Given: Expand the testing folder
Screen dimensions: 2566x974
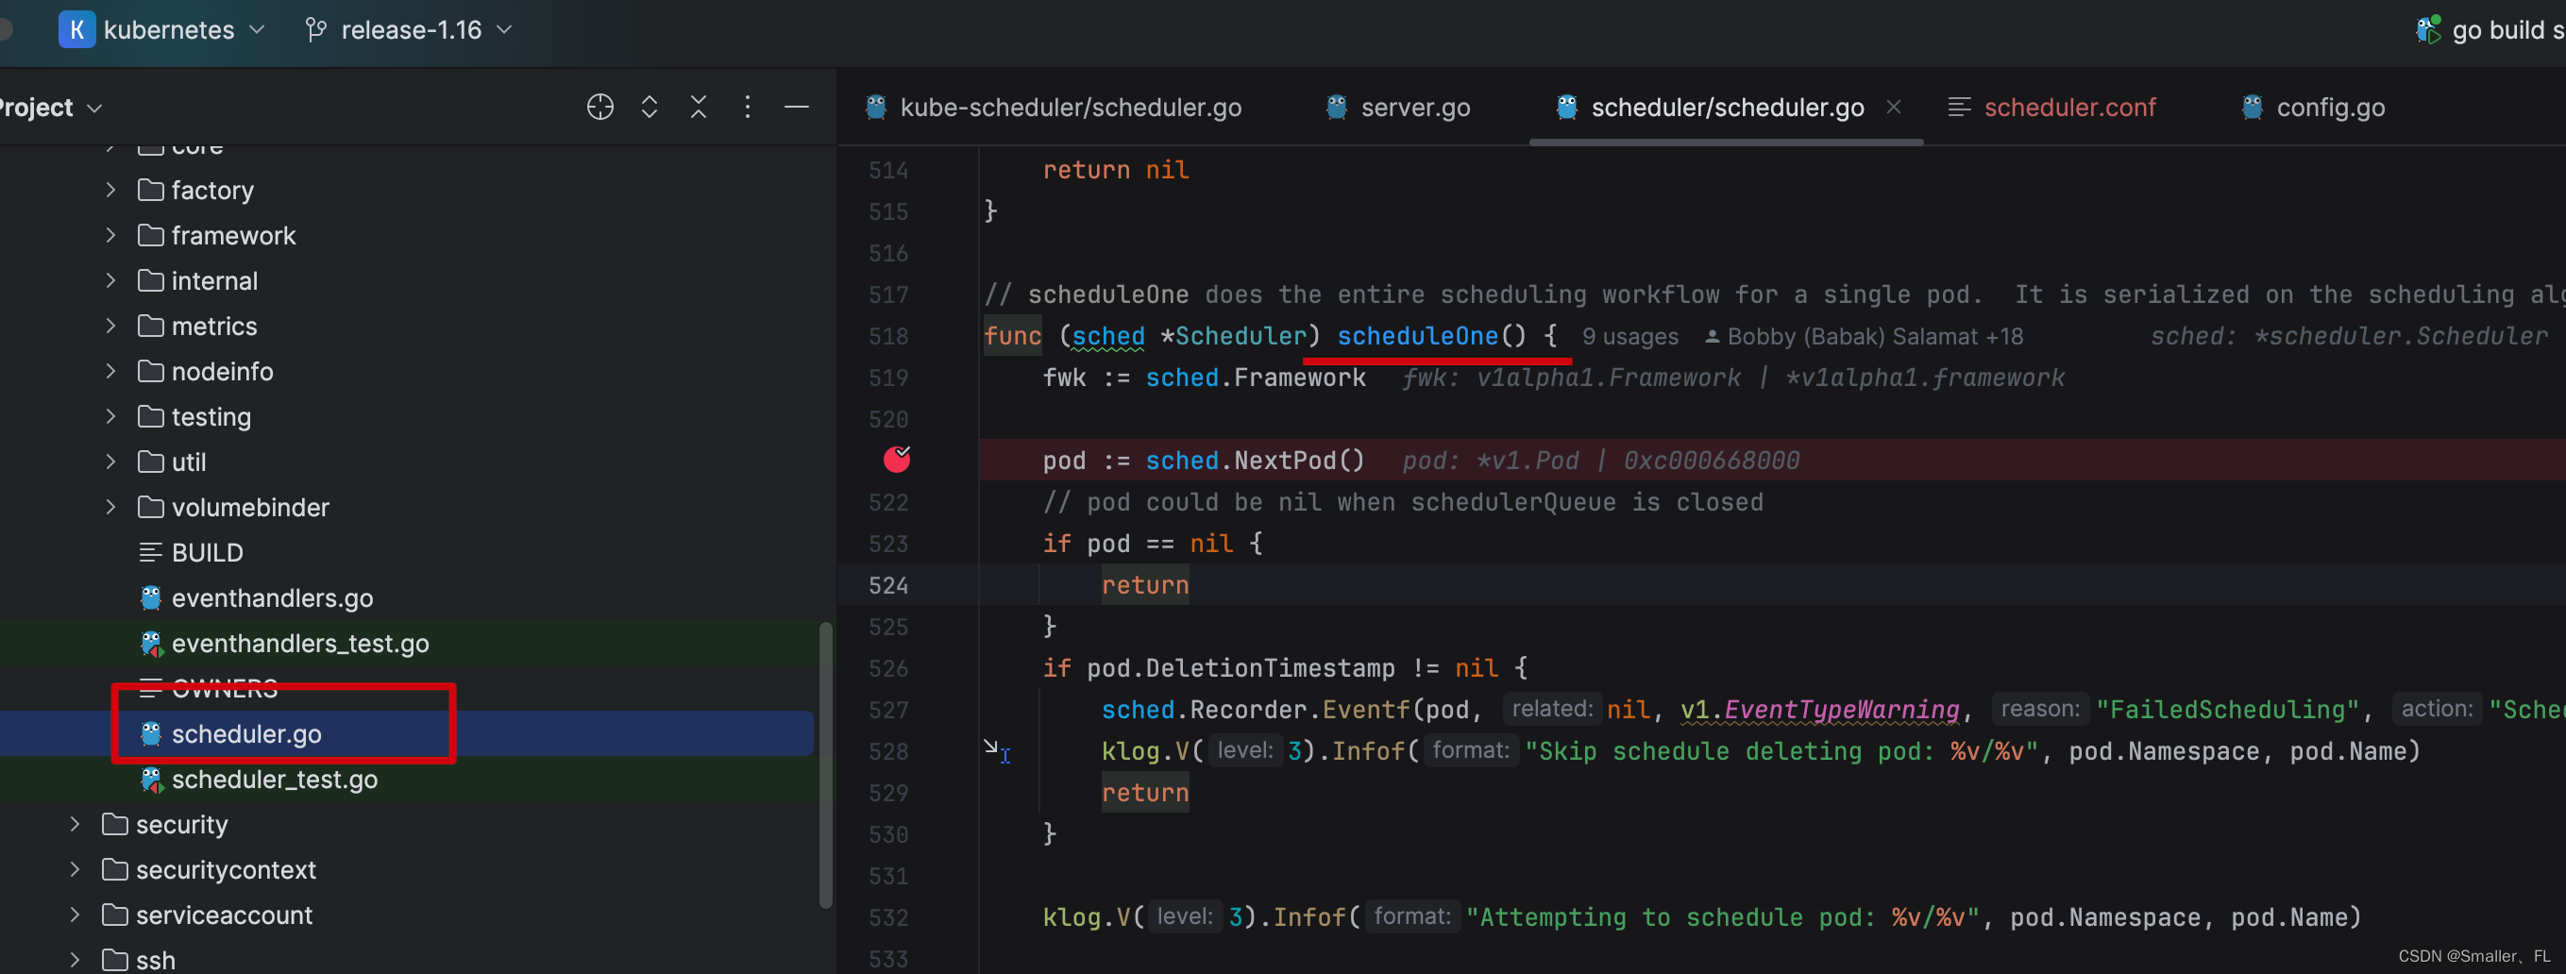Looking at the screenshot, I should (x=110, y=416).
